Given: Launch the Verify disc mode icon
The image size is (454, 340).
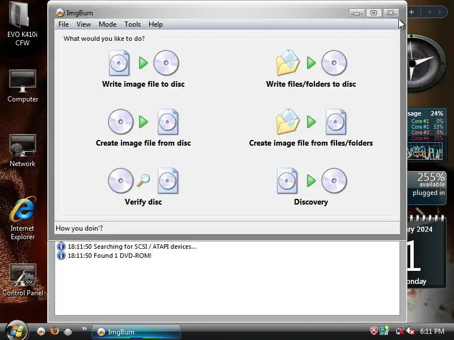Looking at the screenshot, I should point(144,181).
